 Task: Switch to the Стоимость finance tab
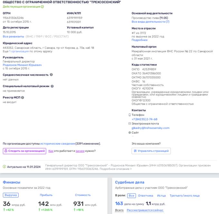[83, 195]
